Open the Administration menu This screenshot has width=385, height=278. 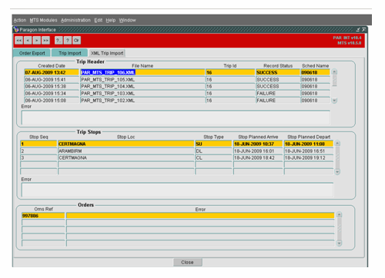point(75,20)
